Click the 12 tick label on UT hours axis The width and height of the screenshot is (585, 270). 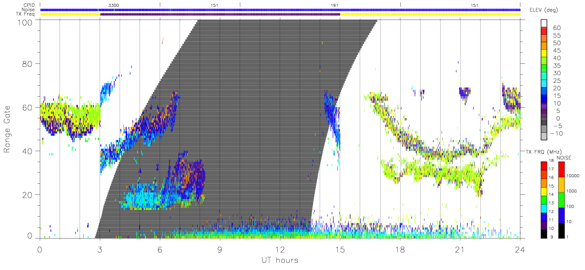(280, 249)
